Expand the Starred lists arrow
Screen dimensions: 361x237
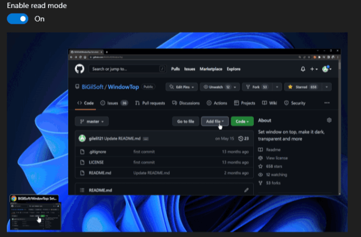(x=327, y=87)
